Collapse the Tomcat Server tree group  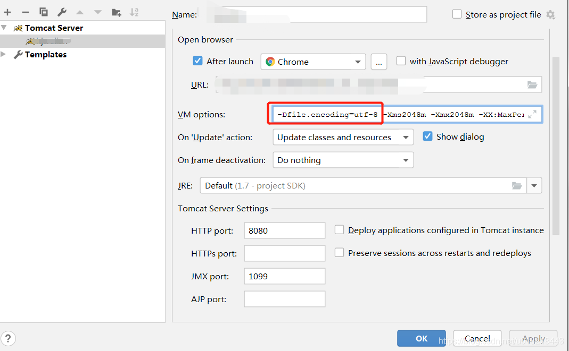click(x=4, y=28)
